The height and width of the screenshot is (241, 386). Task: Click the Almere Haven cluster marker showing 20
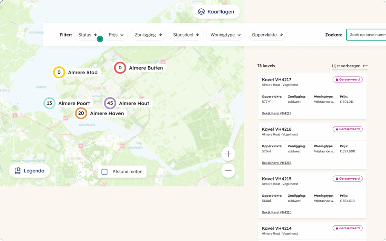pyautogui.click(x=81, y=113)
